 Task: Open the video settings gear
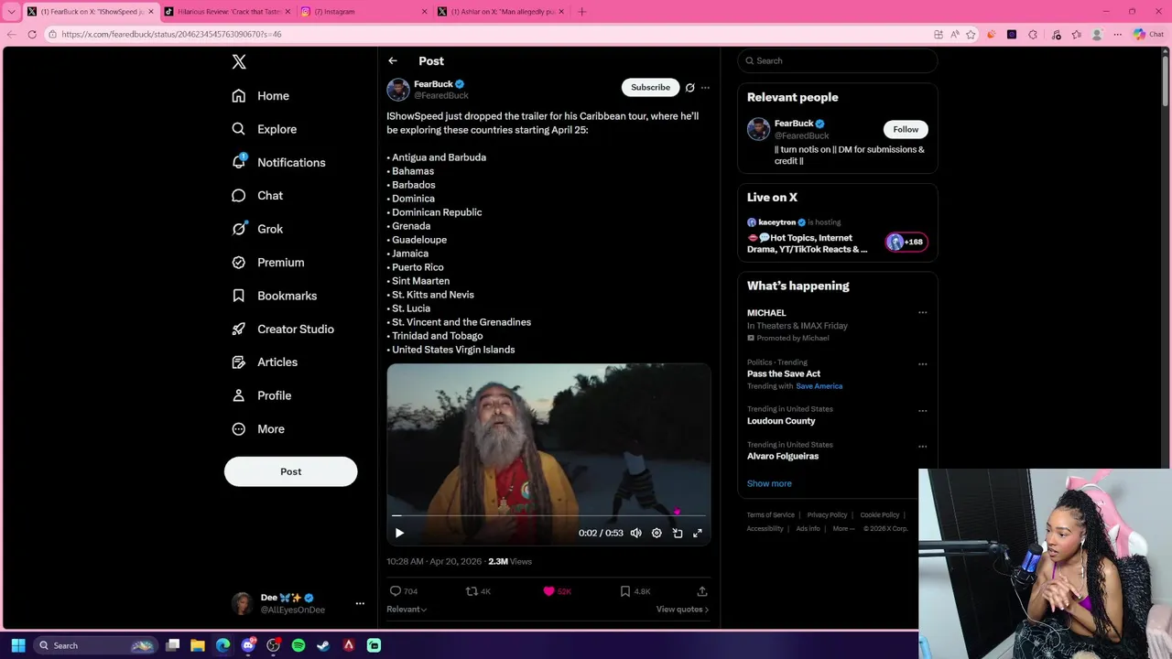click(x=657, y=533)
